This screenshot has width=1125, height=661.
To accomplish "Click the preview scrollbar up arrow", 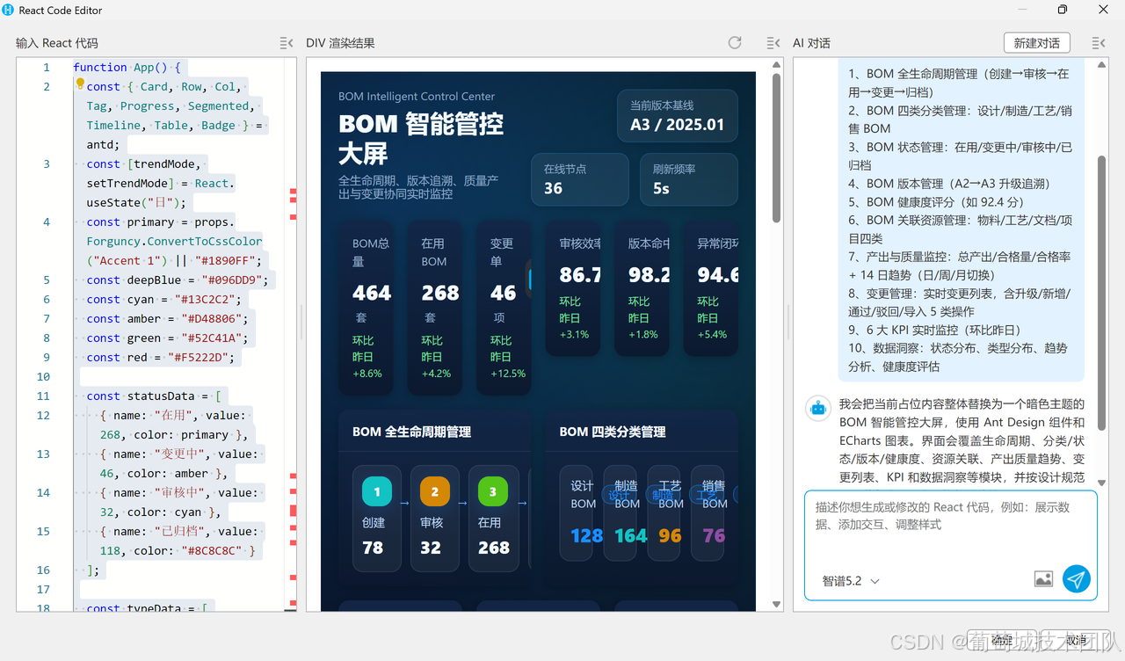I will point(776,64).
